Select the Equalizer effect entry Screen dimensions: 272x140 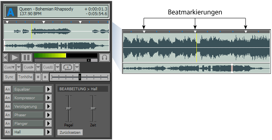(28, 89)
